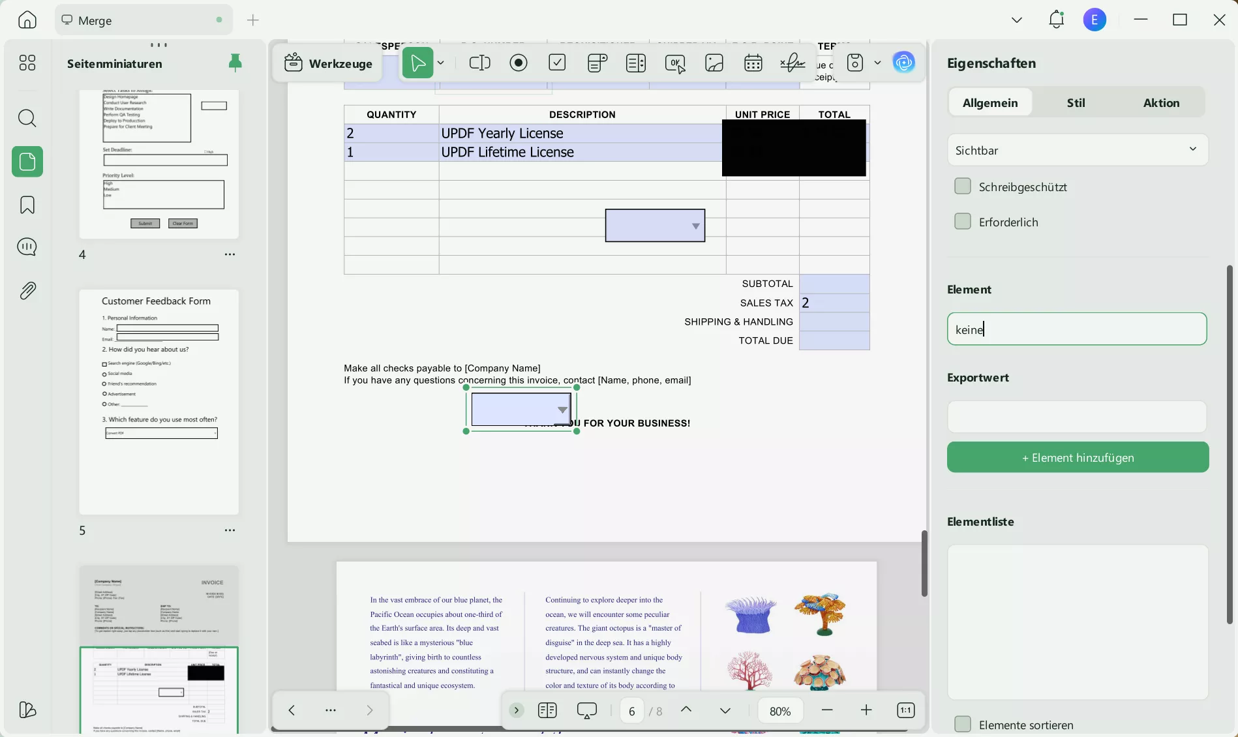Select the Text field tool

(479, 63)
